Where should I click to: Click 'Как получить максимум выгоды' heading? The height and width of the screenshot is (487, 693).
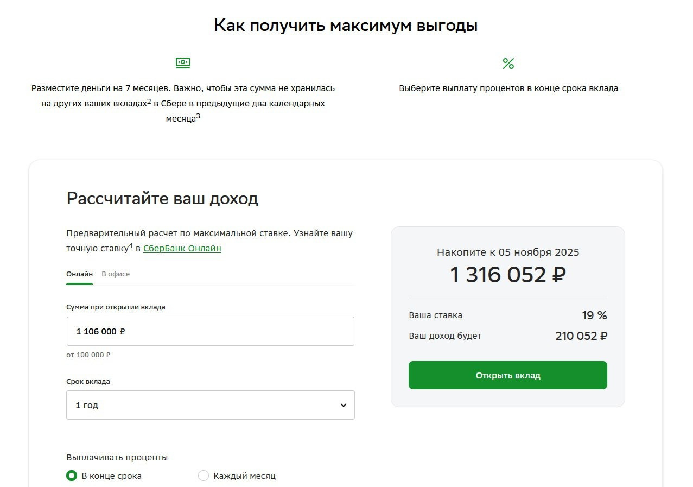pos(346,26)
